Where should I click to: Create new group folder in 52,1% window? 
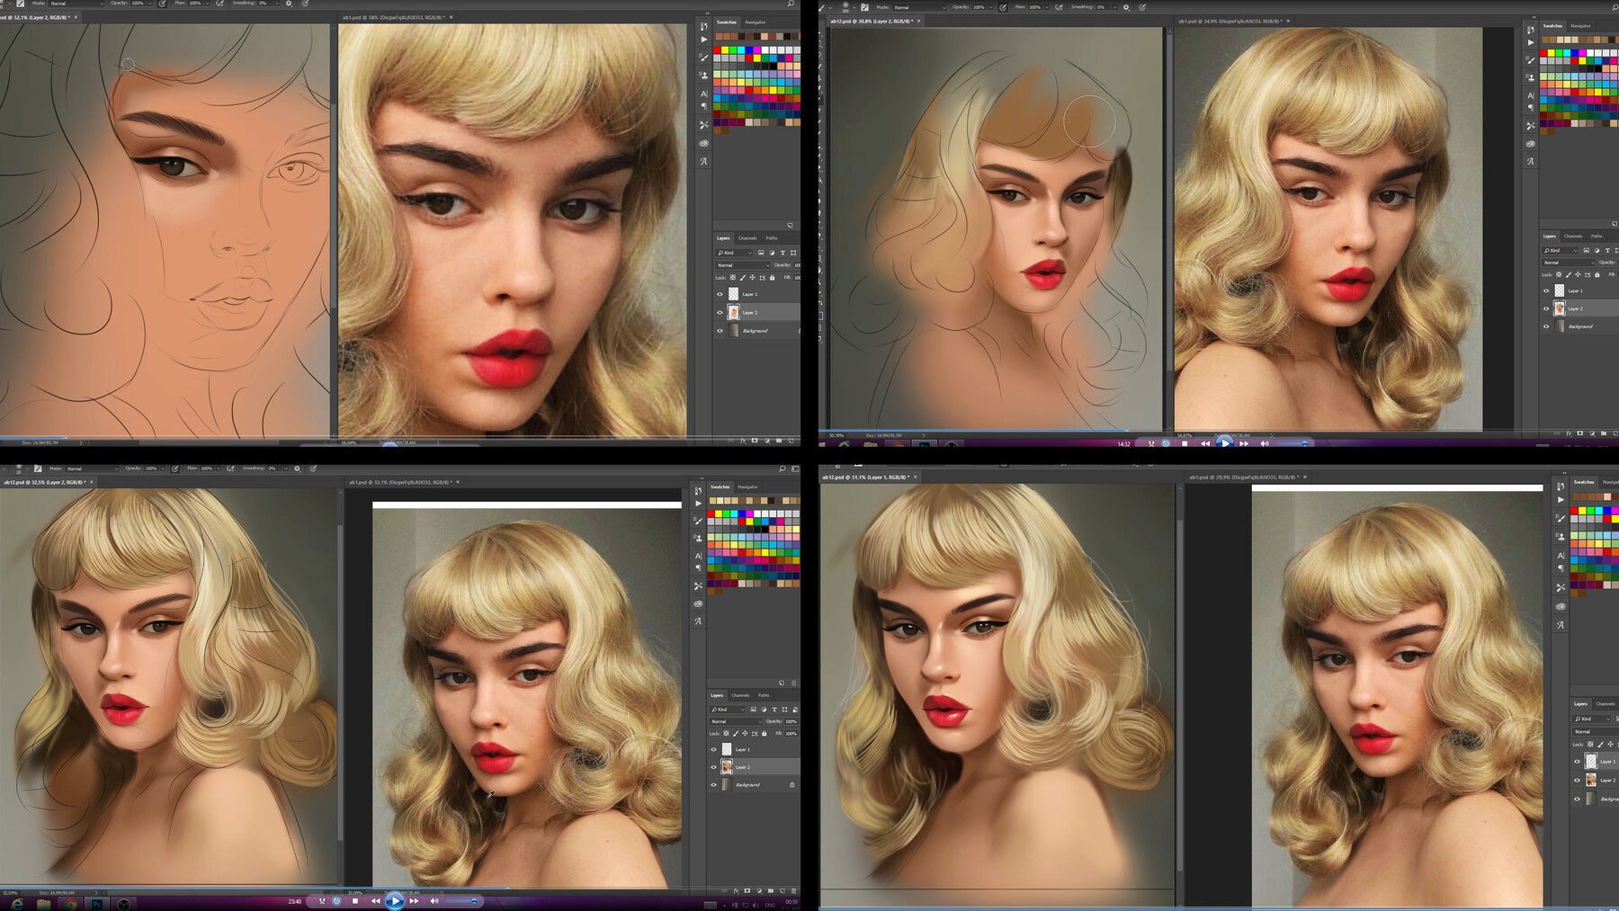[x=778, y=441]
